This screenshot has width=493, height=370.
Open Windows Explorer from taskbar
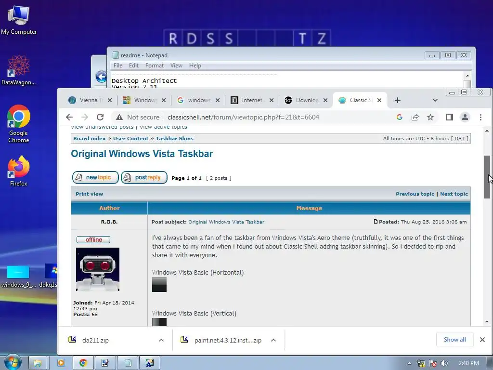coord(38,363)
